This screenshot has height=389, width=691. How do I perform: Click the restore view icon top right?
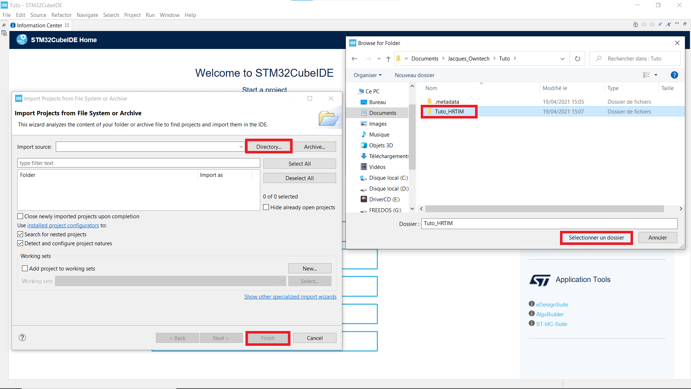[x=685, y=24]
